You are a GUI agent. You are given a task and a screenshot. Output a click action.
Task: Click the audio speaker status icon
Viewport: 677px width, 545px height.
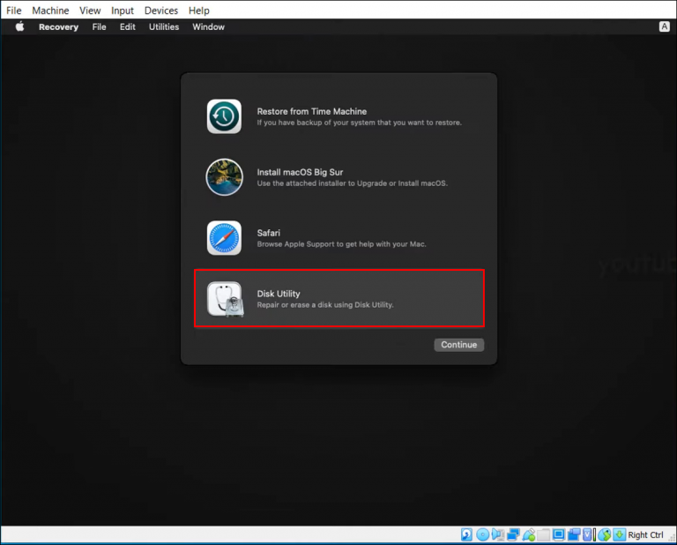pyautogui.click(x=498, y=534)
